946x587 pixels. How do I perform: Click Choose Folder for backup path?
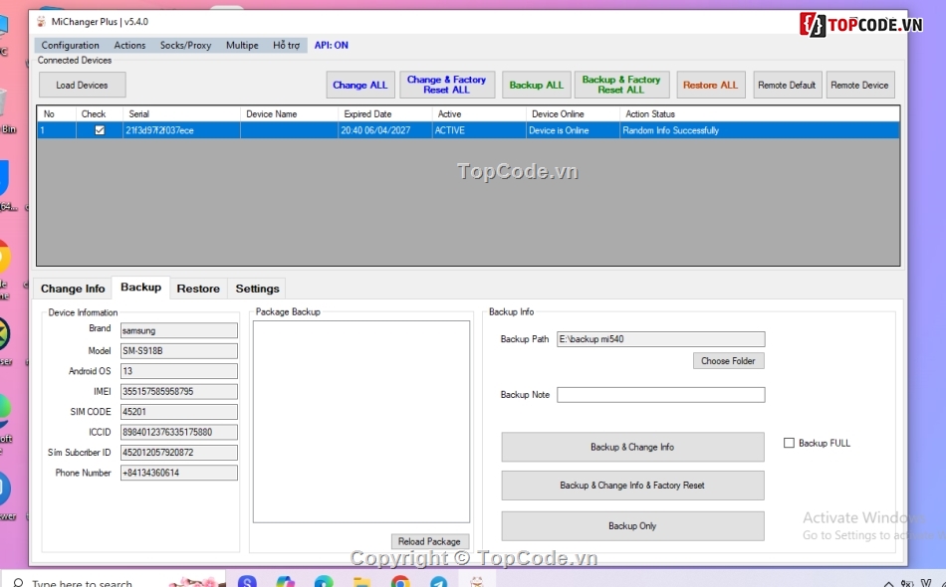click(x=728, y=360)
